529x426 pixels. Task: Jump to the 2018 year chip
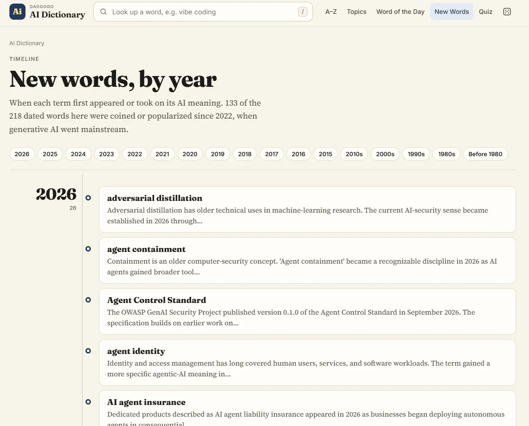pyautogui.click(x=245, y=154)
